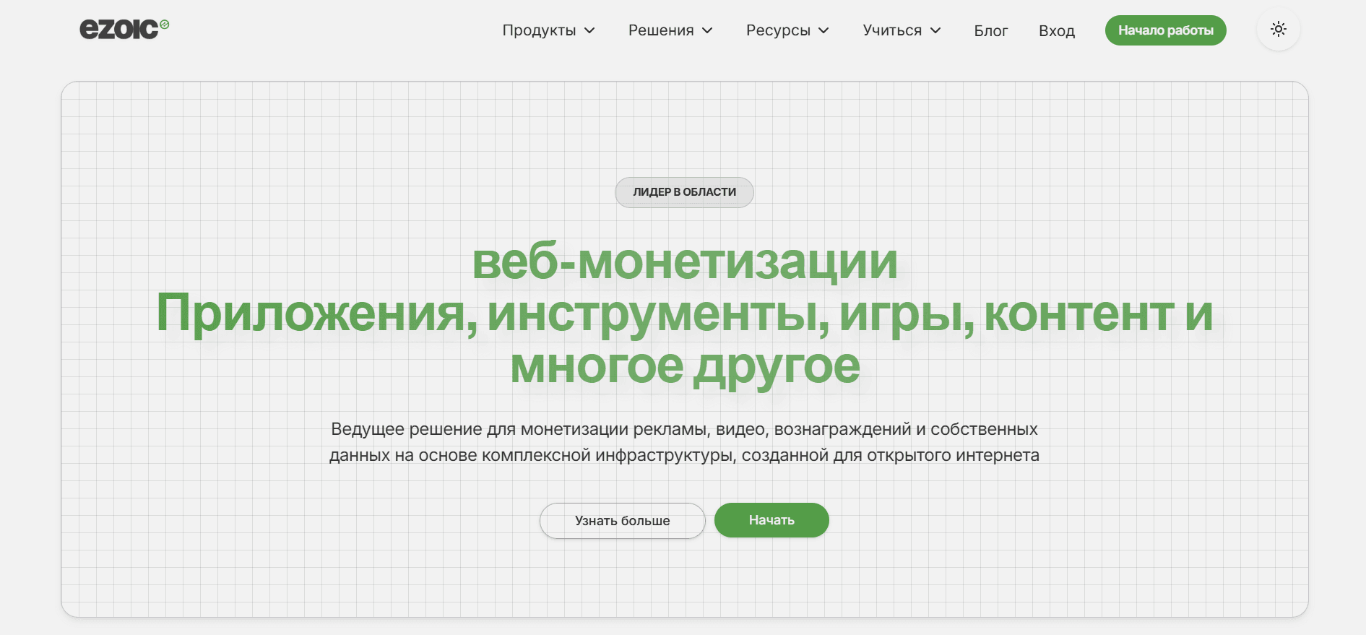Open the Продукты menu label
Image resolution: width=1366 pixels, height=635 pixels.
[539, 30]
